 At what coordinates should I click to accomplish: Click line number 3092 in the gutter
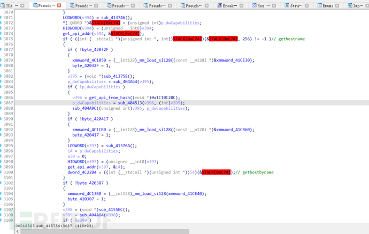coord(8,130)
